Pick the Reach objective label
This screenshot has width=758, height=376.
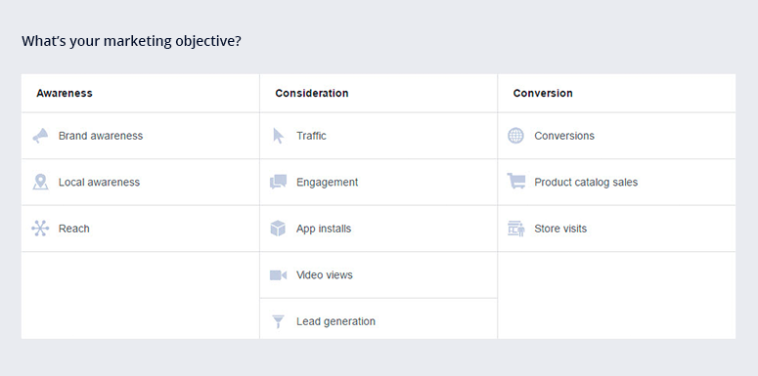coord(74,229)
